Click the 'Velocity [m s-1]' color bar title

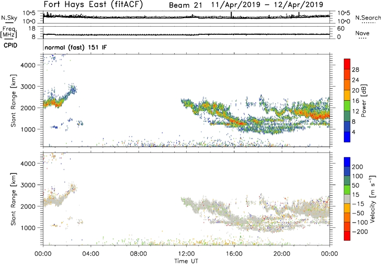pyautogui.click(x=372, y=199)
